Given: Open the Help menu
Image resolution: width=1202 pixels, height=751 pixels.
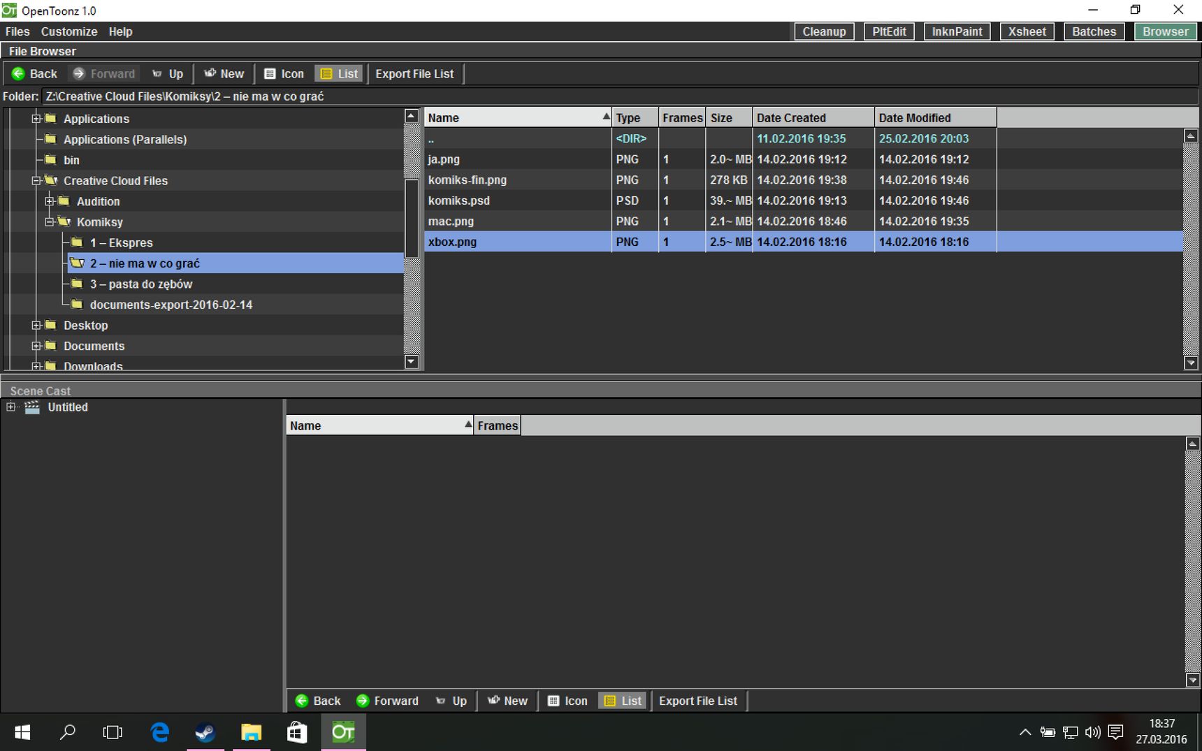Looking at the screenshot, I should click(x=120, y=31).
